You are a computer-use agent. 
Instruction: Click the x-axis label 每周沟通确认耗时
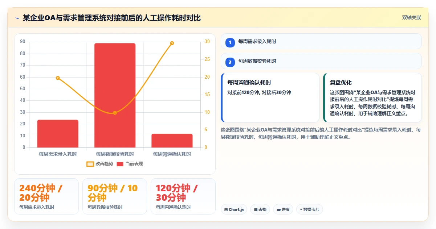coord(172,154)
